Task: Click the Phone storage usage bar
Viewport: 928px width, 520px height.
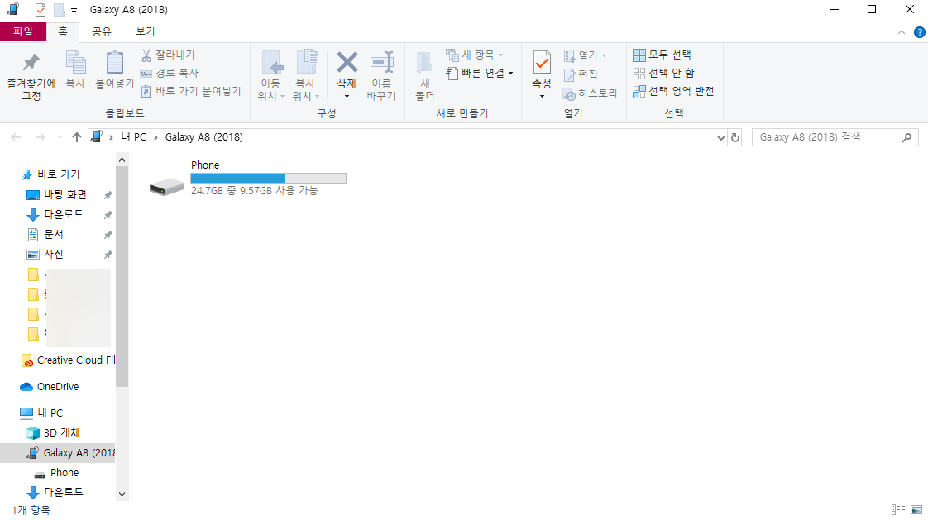Action: [x=268, y=178]
